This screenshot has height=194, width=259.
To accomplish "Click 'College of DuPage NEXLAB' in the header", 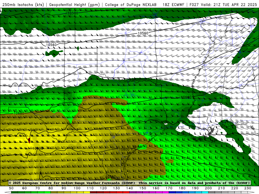I will 131,5.
